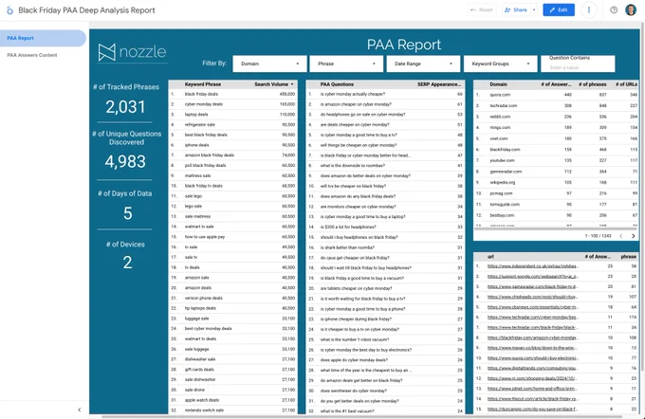This screenshot has width=645, height=419.
Task: Click the youtube.com domain row
Action: point(556,160)
